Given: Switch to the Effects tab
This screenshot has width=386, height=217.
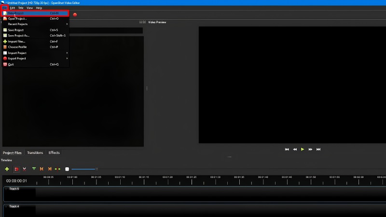Looking at the screenshot, I should 54,152.
